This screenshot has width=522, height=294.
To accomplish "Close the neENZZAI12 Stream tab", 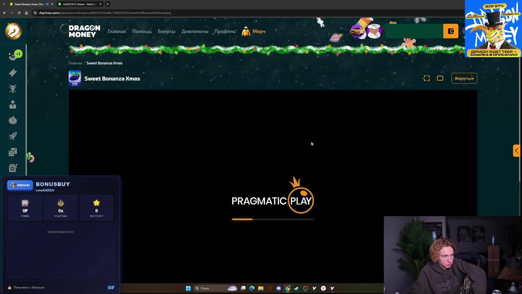I will pyautogui.click(x=100, y=4).
